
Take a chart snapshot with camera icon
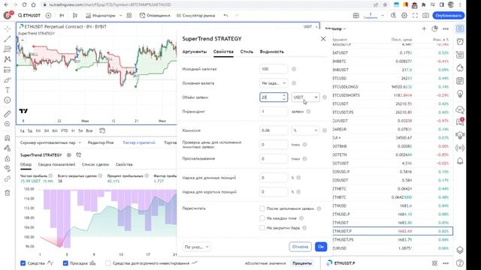[425, 15]
